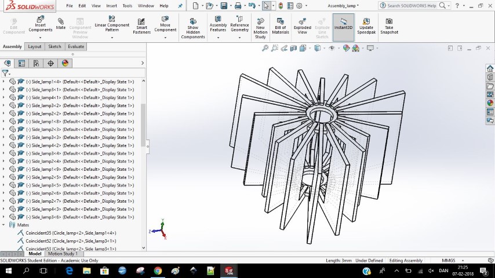The image size is (495, 278).
Task: Open Assembly Features dropdown arrow
Action: [x=218, y=38]
